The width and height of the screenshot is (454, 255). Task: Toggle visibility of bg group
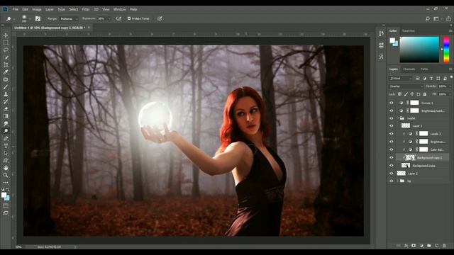click(392, 181)
